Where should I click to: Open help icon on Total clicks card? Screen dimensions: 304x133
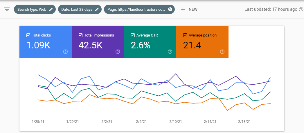(x=66, y=52)
